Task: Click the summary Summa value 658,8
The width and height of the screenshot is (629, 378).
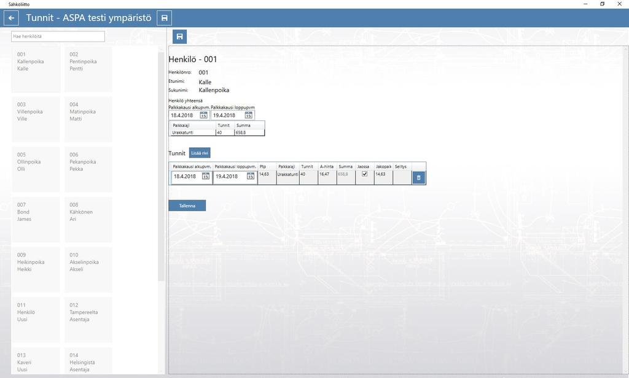Action: [249, 133]
